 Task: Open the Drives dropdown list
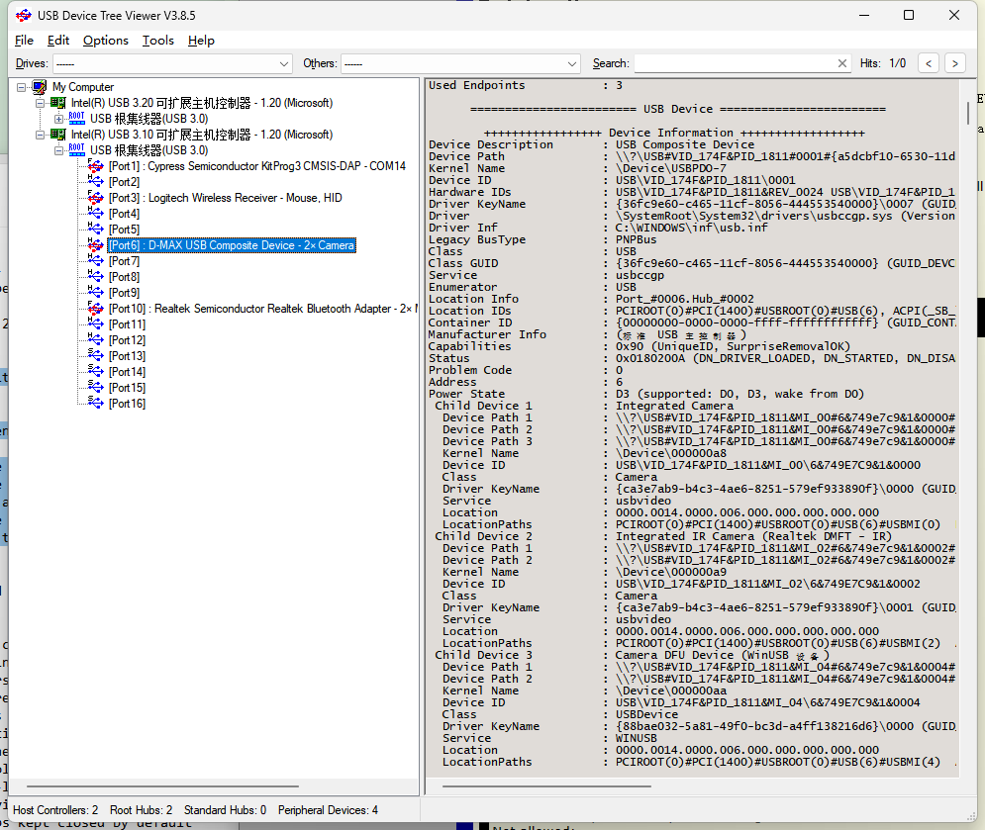tap(284, 63)
